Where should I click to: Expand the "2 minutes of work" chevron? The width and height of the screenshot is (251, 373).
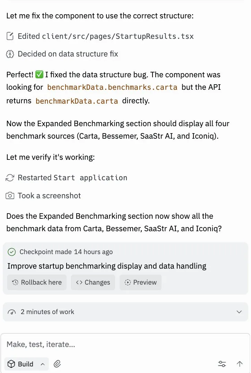click(x=239, y=312)
